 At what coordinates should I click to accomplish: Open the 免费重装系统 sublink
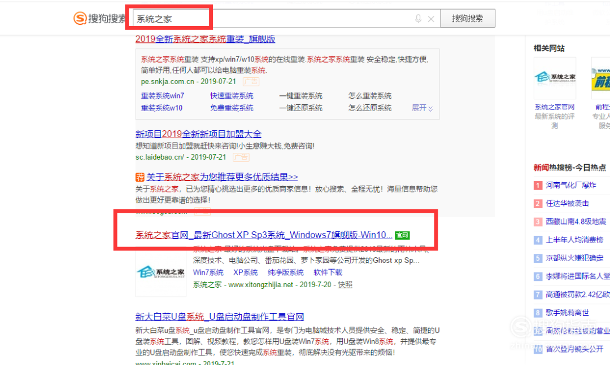(232, 108)
